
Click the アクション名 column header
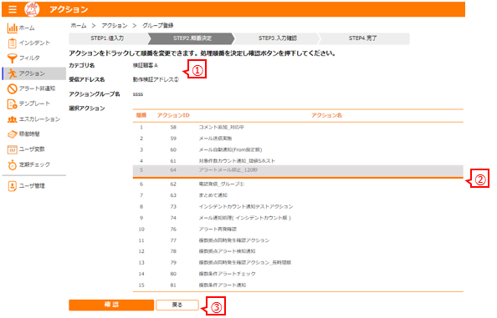[x=326, y=115]
